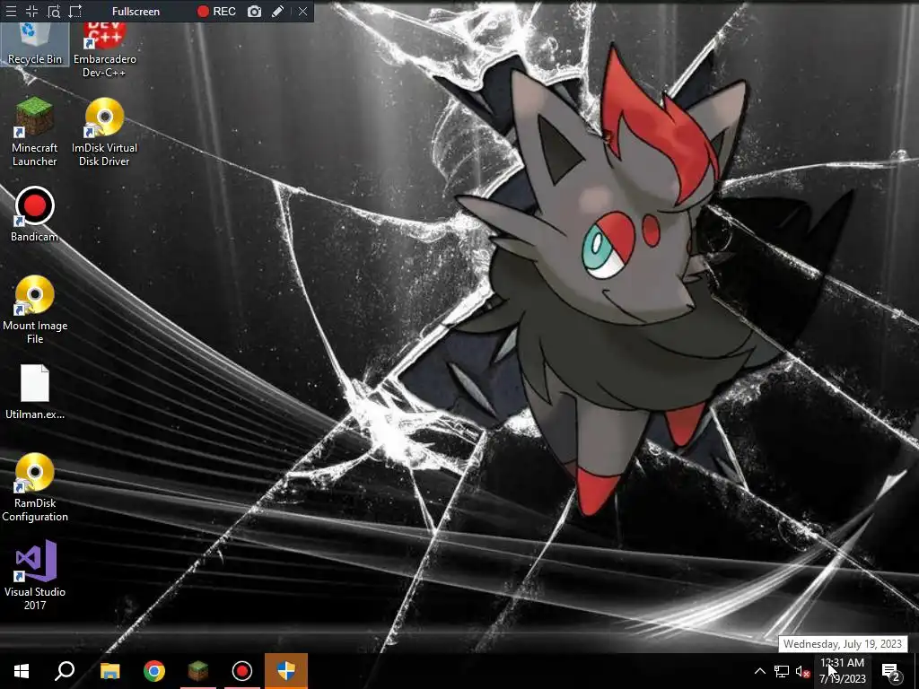Select RamDisk Configuration desktop shortcut
919x689 pixels.
(35, 487)
